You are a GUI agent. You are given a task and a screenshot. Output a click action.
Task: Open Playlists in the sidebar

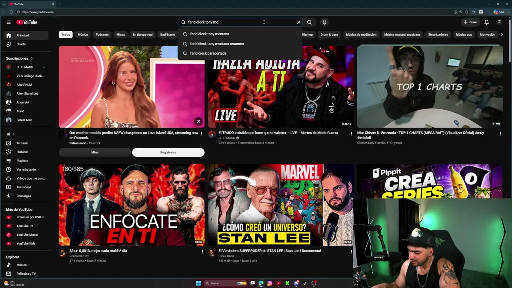pyautogui.click(x=27, y=161)
